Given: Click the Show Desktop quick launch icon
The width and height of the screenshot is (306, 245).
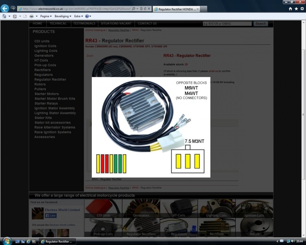Looking at the screenshot, I should (x=17, y=242).
